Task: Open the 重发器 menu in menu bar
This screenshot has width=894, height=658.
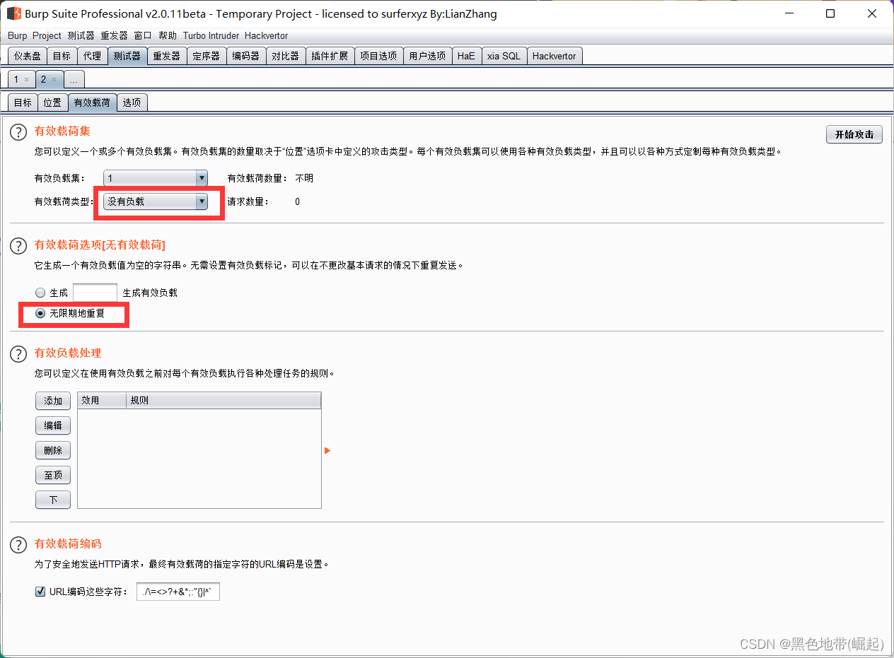Action: click(x=114, y=35)
